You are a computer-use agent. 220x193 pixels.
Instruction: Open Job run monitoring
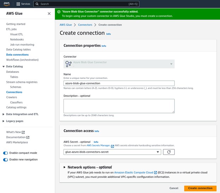coord(22,45)
